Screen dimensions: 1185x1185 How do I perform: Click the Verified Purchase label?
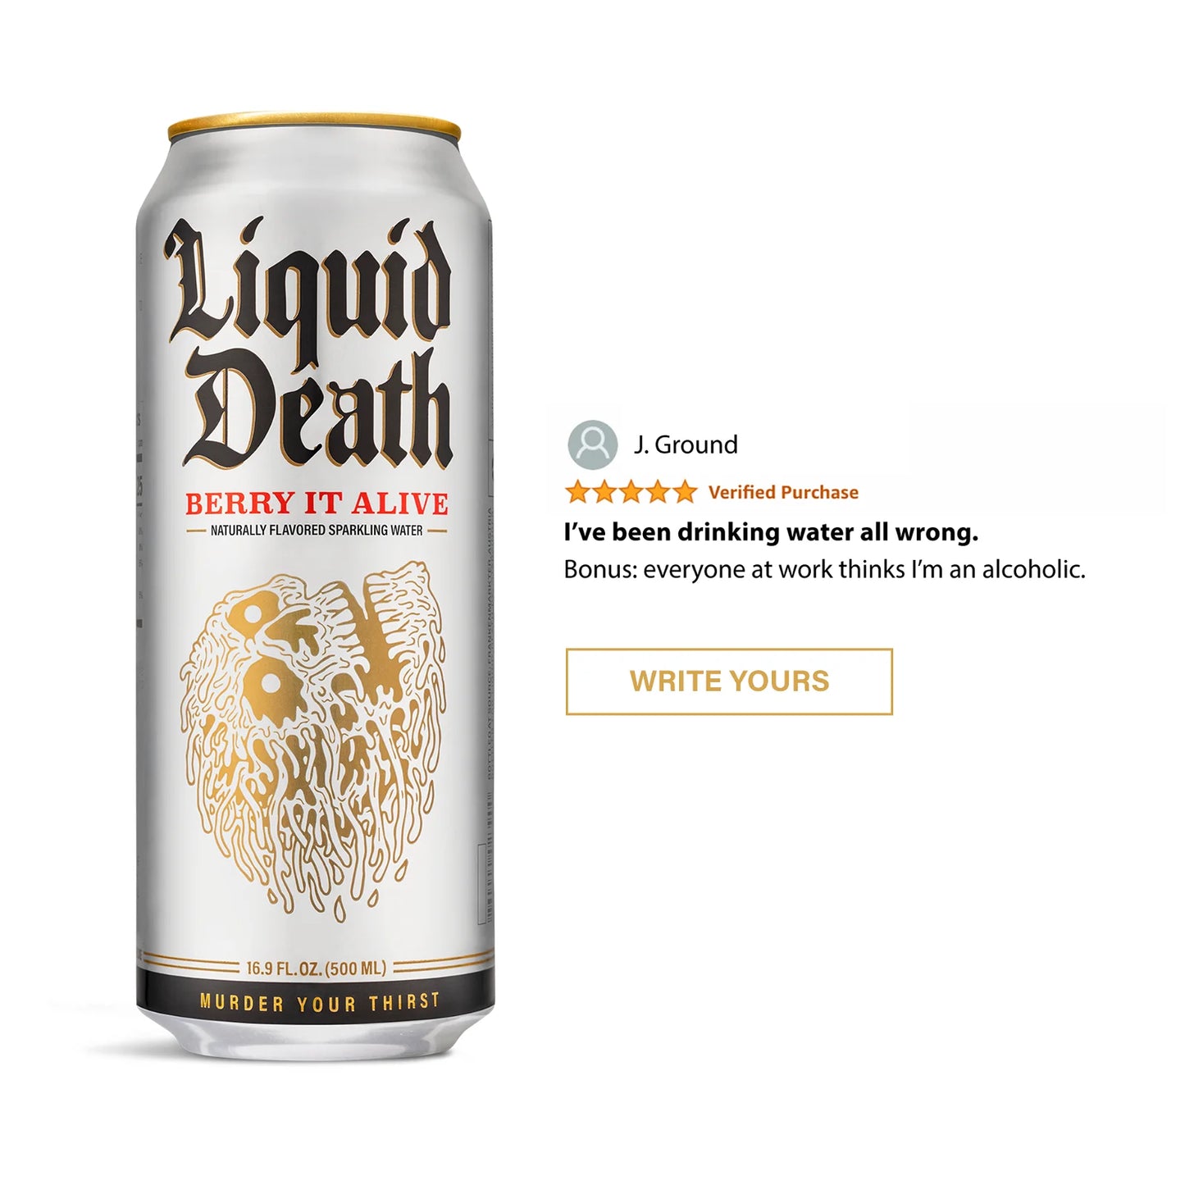coord(783,492)
